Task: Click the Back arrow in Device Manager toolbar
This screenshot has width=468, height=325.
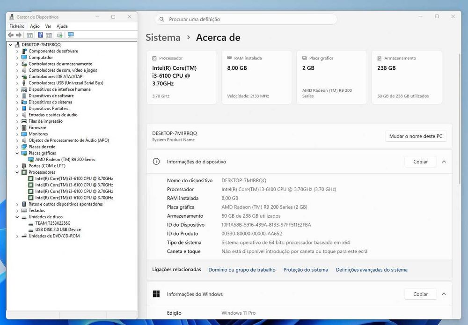Action: click(11, 35)
